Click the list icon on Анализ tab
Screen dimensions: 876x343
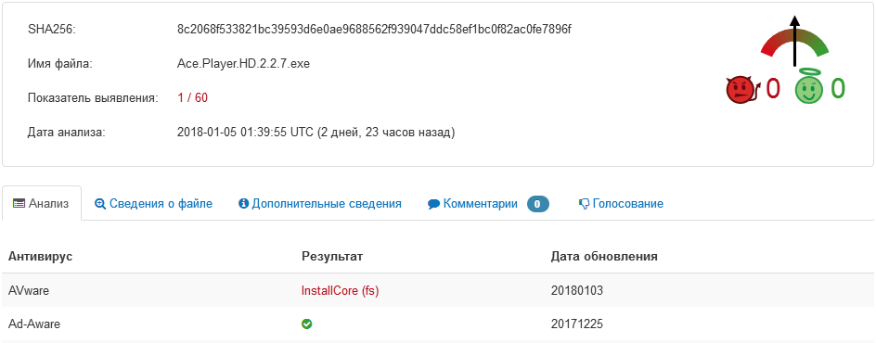[19, 204]
